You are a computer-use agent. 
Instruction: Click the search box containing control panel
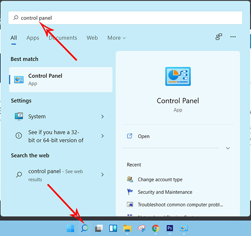[x=125, y=18]
